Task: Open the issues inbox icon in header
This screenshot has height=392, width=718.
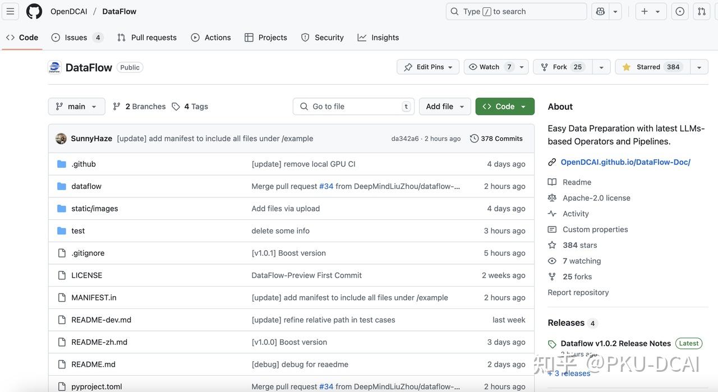Action: click(680, 11)
